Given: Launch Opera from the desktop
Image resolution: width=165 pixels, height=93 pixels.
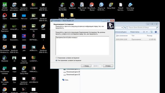Looking at the screenshot, I should click(x=5, y=16).
